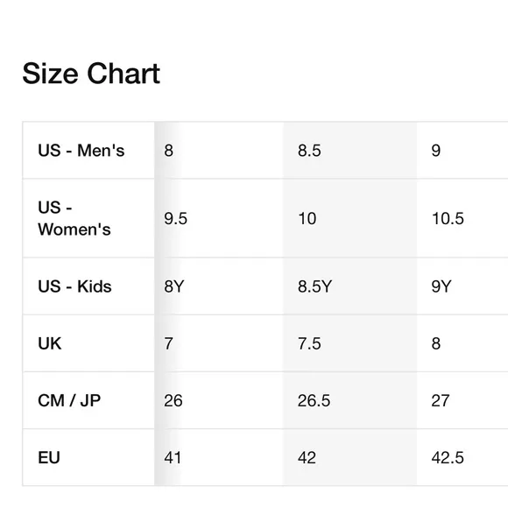Choose women's size 10.5 cell
This screenshot has width=508, height=508.
pos(462,218)
